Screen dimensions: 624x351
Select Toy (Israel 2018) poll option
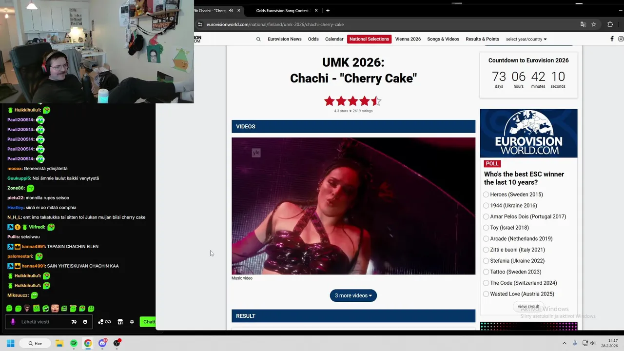click(486, 228)
